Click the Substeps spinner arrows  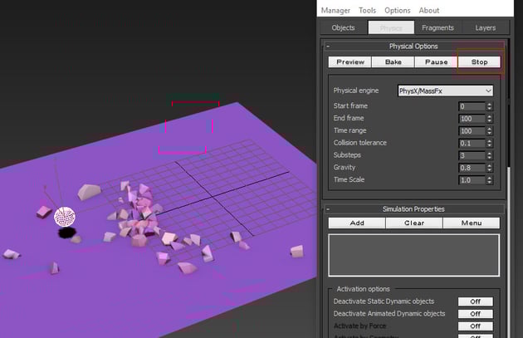click(489, 155)
